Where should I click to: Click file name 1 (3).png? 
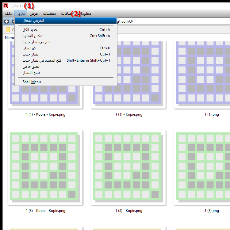(212, 211)
